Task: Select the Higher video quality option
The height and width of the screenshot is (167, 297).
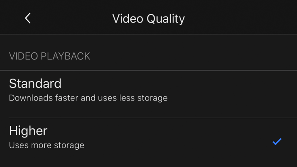Action: [x=148, y=142]
